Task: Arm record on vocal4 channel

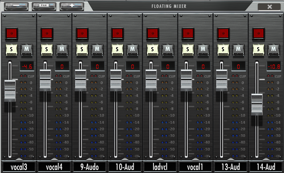Action: click(x=47, y=33)
